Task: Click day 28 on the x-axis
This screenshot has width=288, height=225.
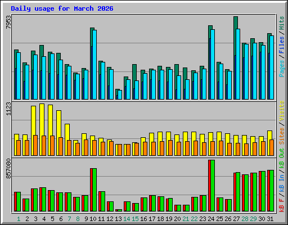Action: tap(245, 219)
